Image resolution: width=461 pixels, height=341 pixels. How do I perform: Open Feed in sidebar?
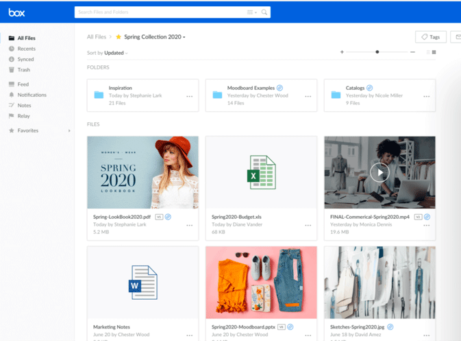tap(23, 84)
